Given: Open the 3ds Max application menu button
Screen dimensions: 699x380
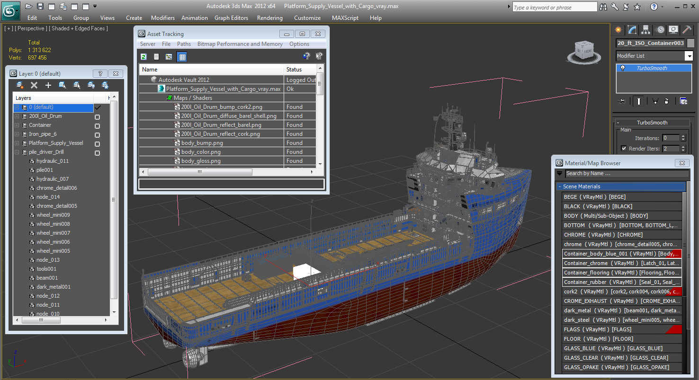Looking at the screenshot, I should tap(10, 10).
